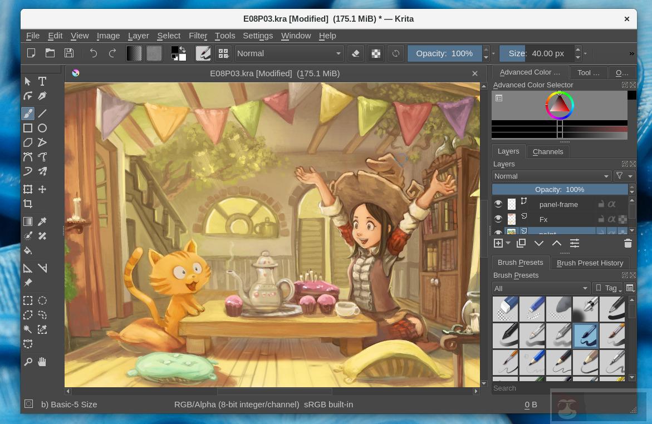Viewport: 652px width, 424px height.
Task: Toggle visibility of the panel-frame layer
Action: (x=498, y=204)
